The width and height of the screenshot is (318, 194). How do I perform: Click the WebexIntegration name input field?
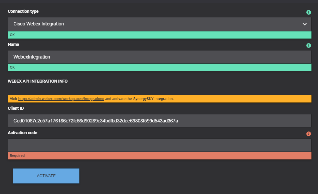pos(160,57)
